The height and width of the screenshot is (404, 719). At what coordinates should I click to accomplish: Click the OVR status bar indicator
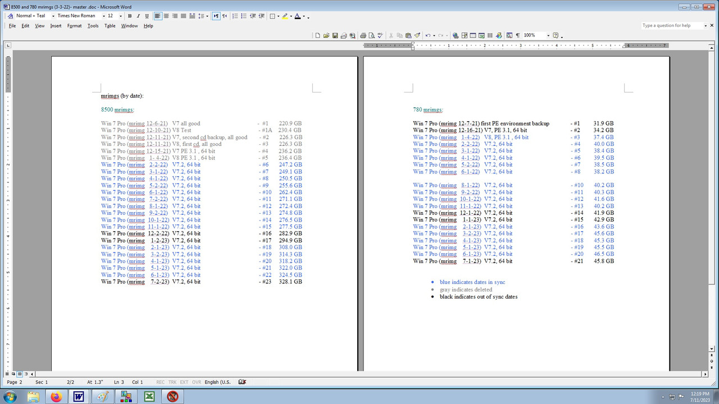pos(196,382)
